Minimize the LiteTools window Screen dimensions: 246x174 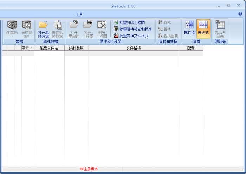(x=219, y=6)
